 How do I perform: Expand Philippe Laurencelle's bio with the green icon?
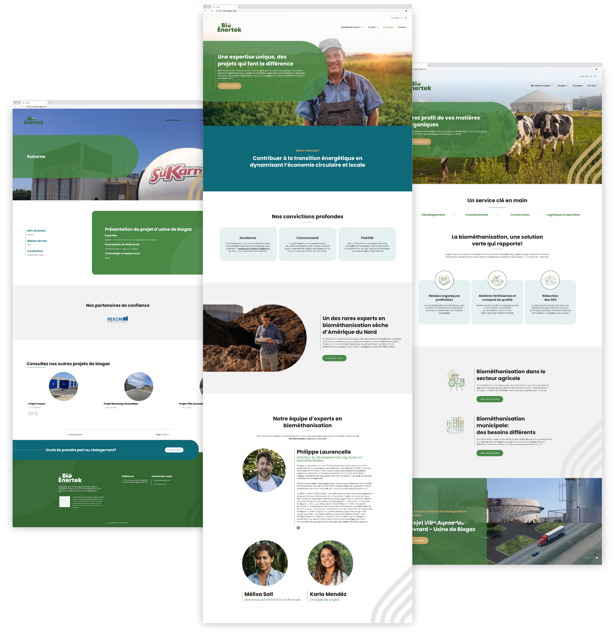click(x=298, y=528)
